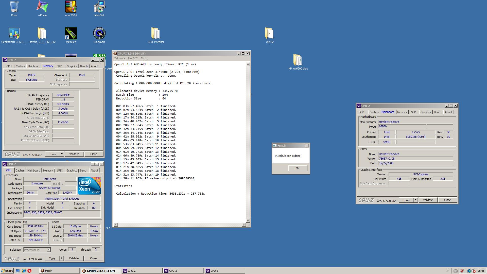487x274 pixels.
Task: Open Tools dropdown arrow in Memory CPU-Z window
Action: click(62, 154)
